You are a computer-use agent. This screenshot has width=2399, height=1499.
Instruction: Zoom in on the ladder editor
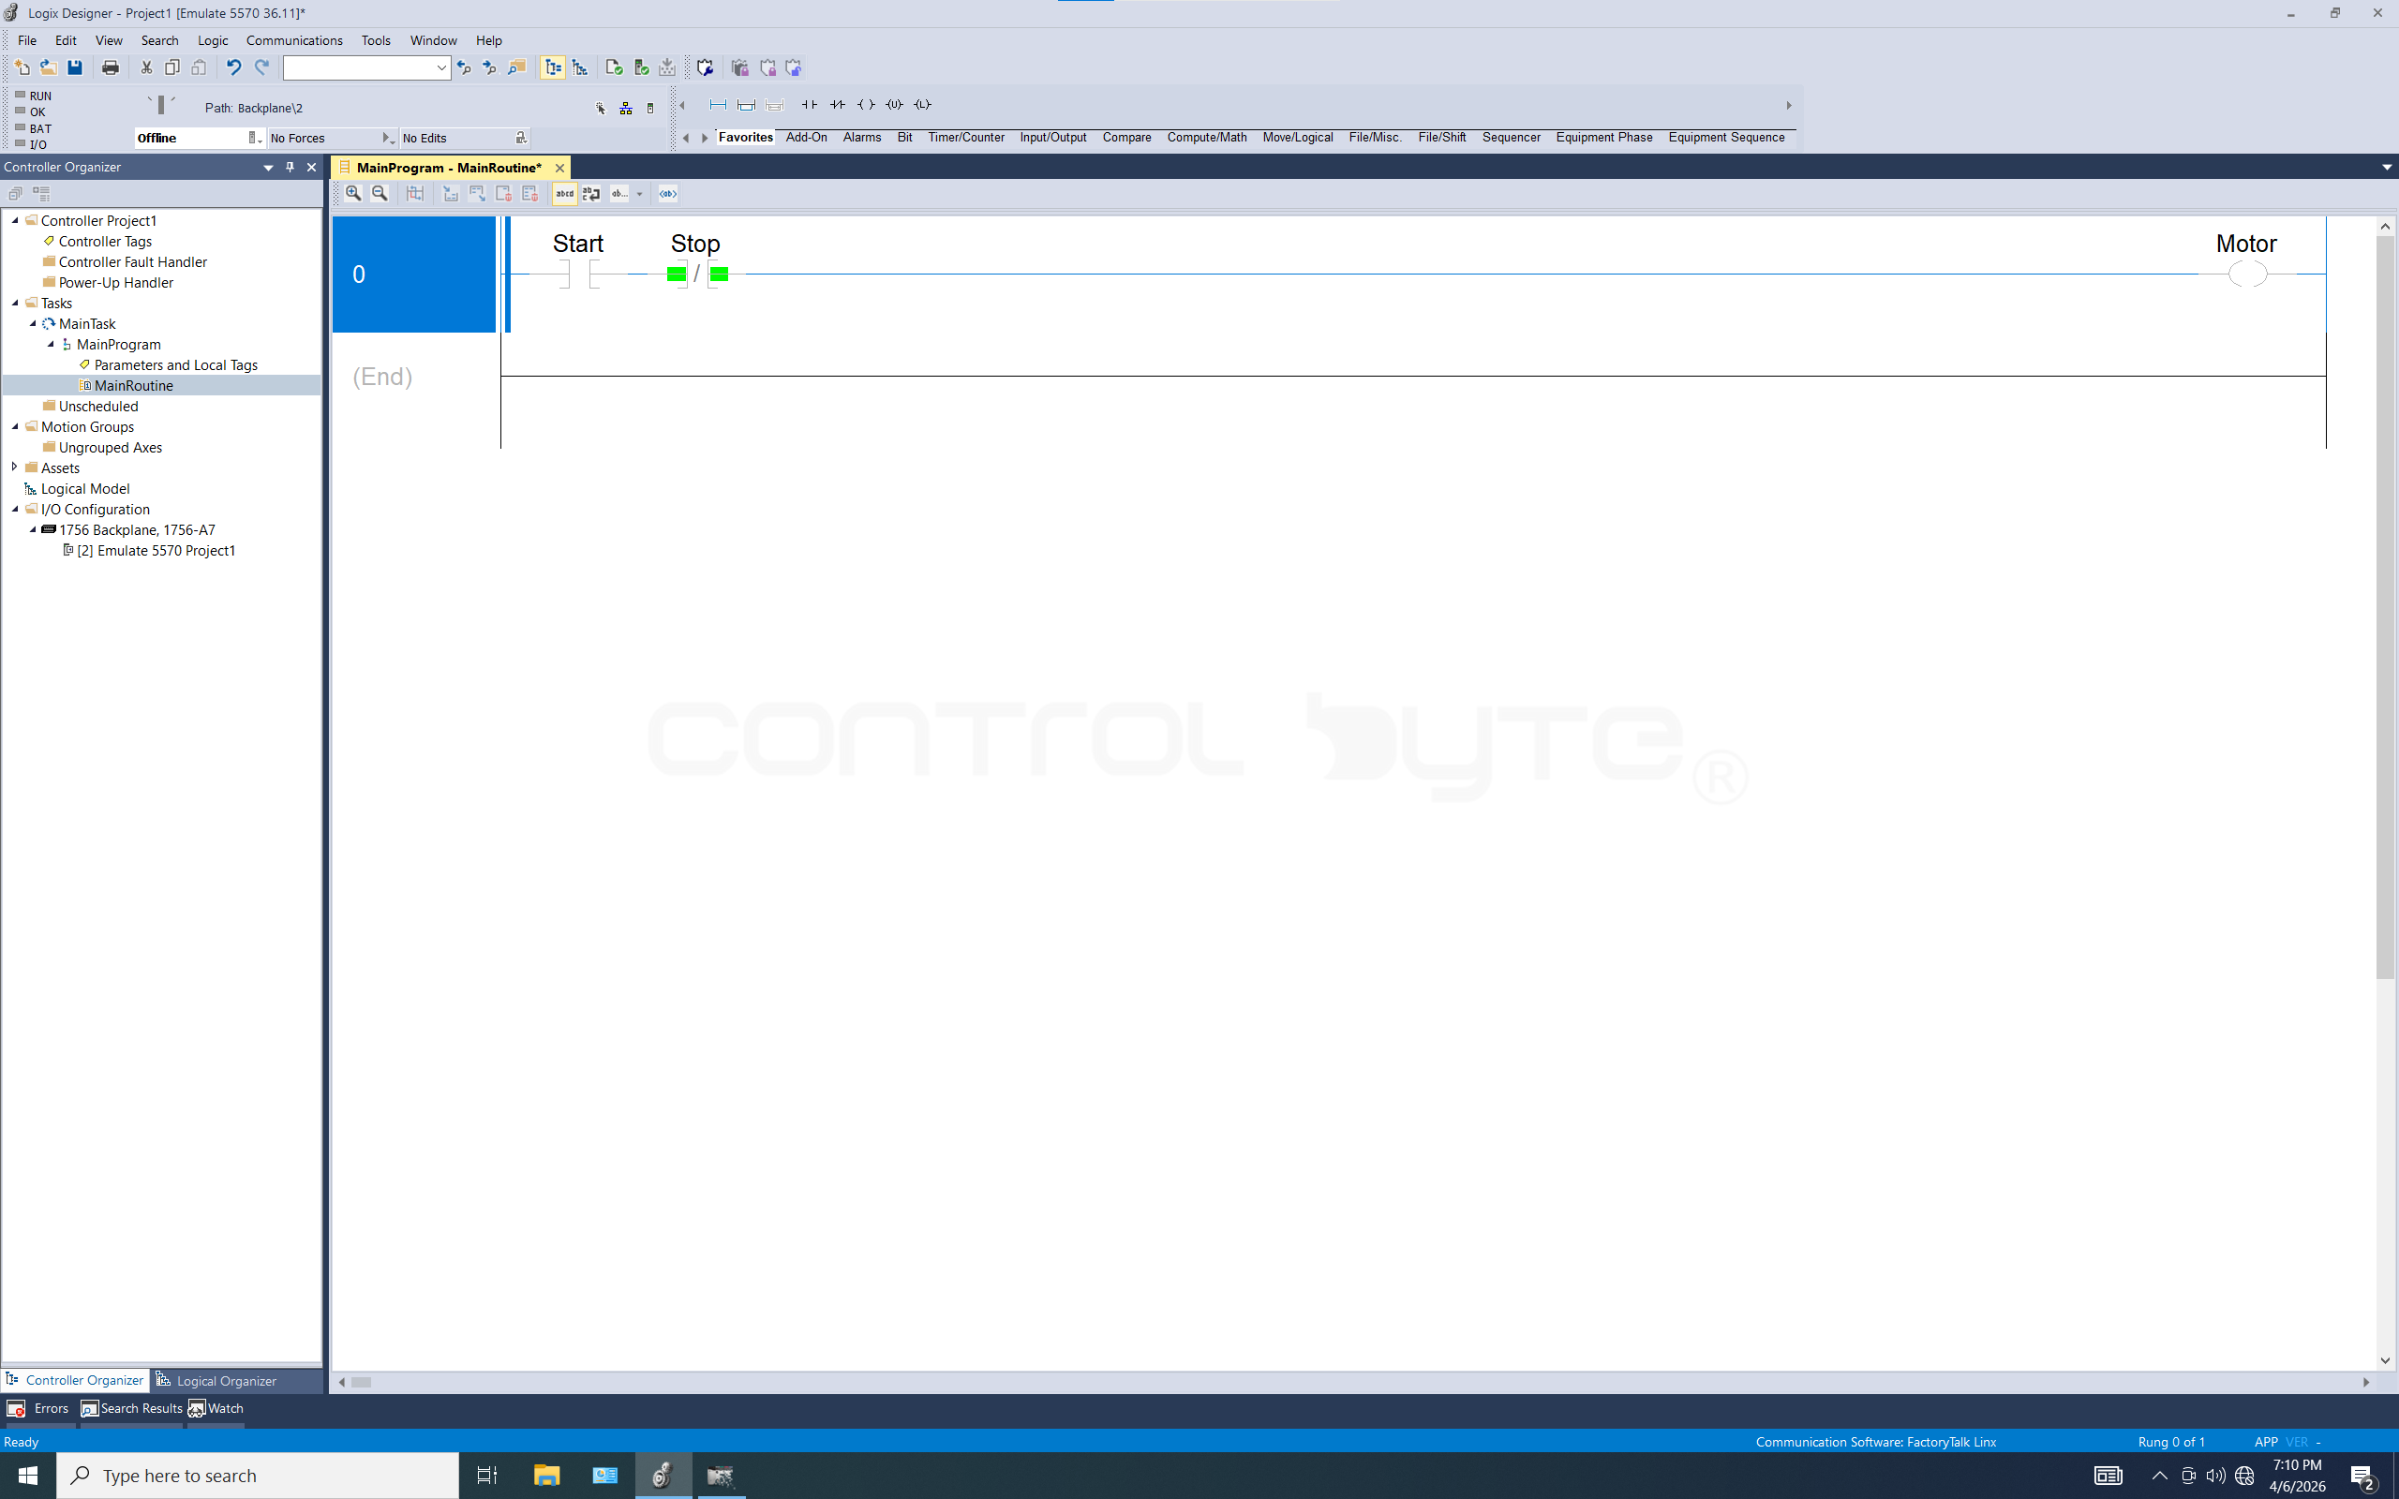(354, 193)
